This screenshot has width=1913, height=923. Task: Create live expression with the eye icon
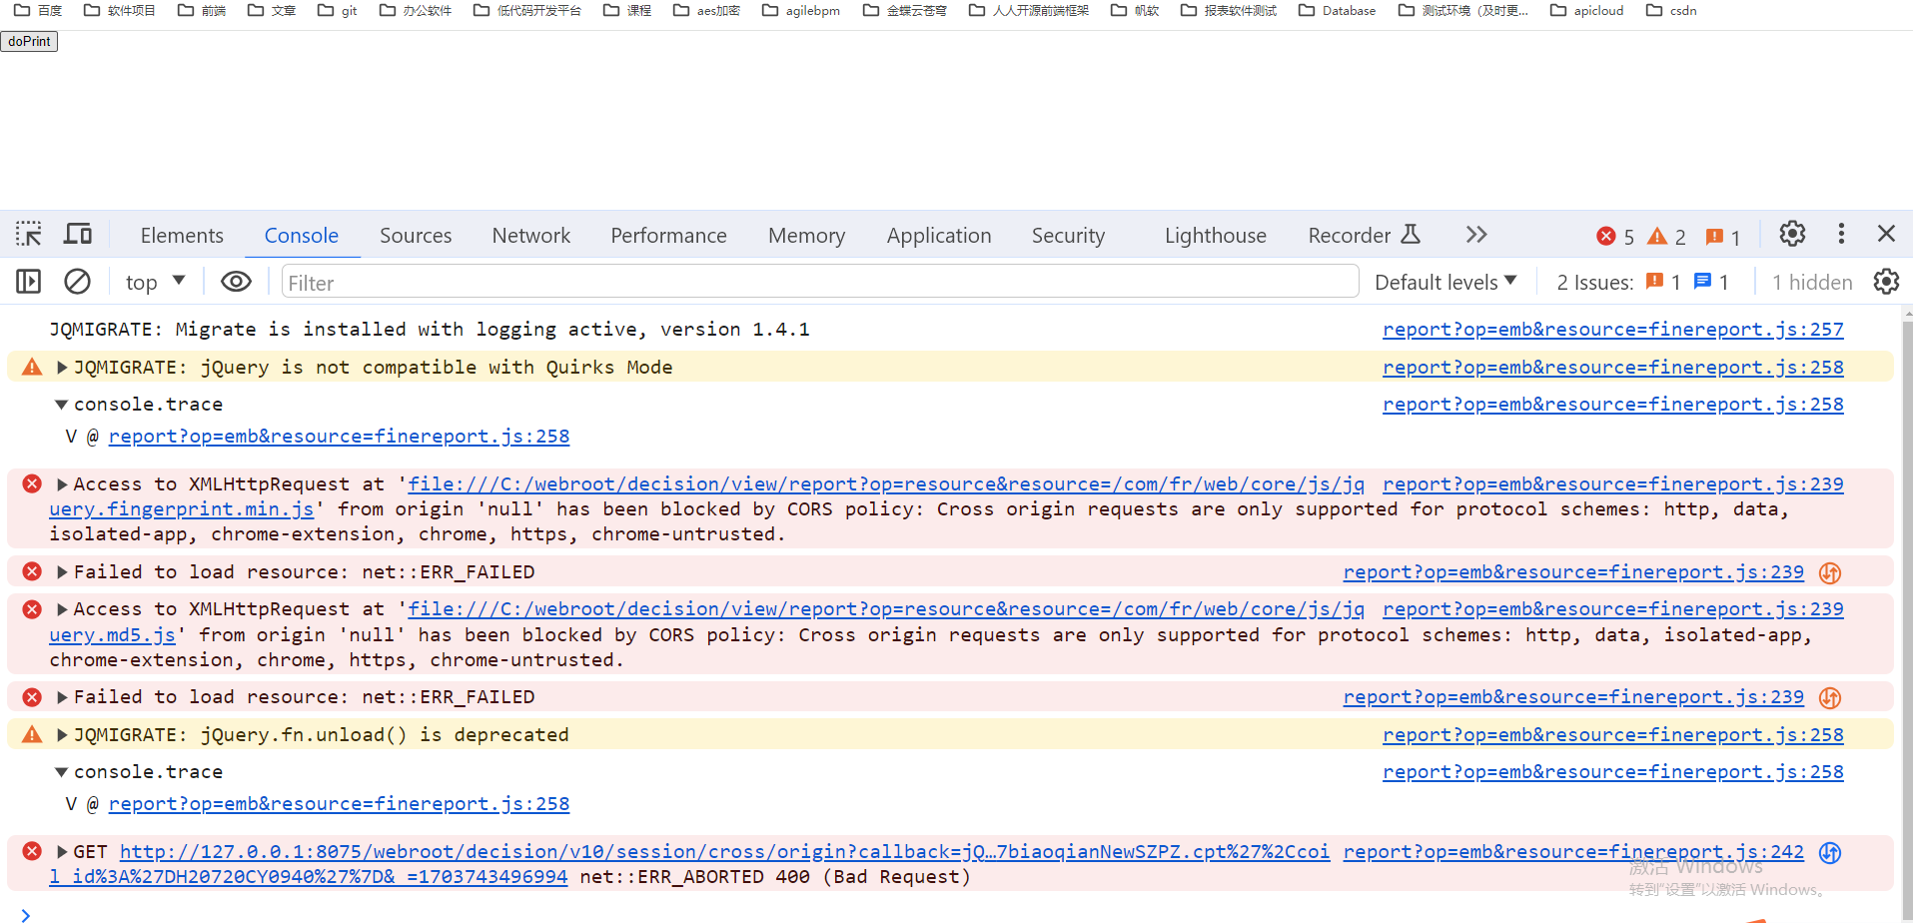(236, 282)
